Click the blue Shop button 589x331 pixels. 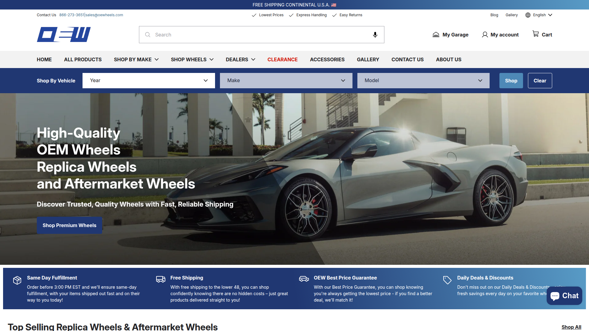511,81
